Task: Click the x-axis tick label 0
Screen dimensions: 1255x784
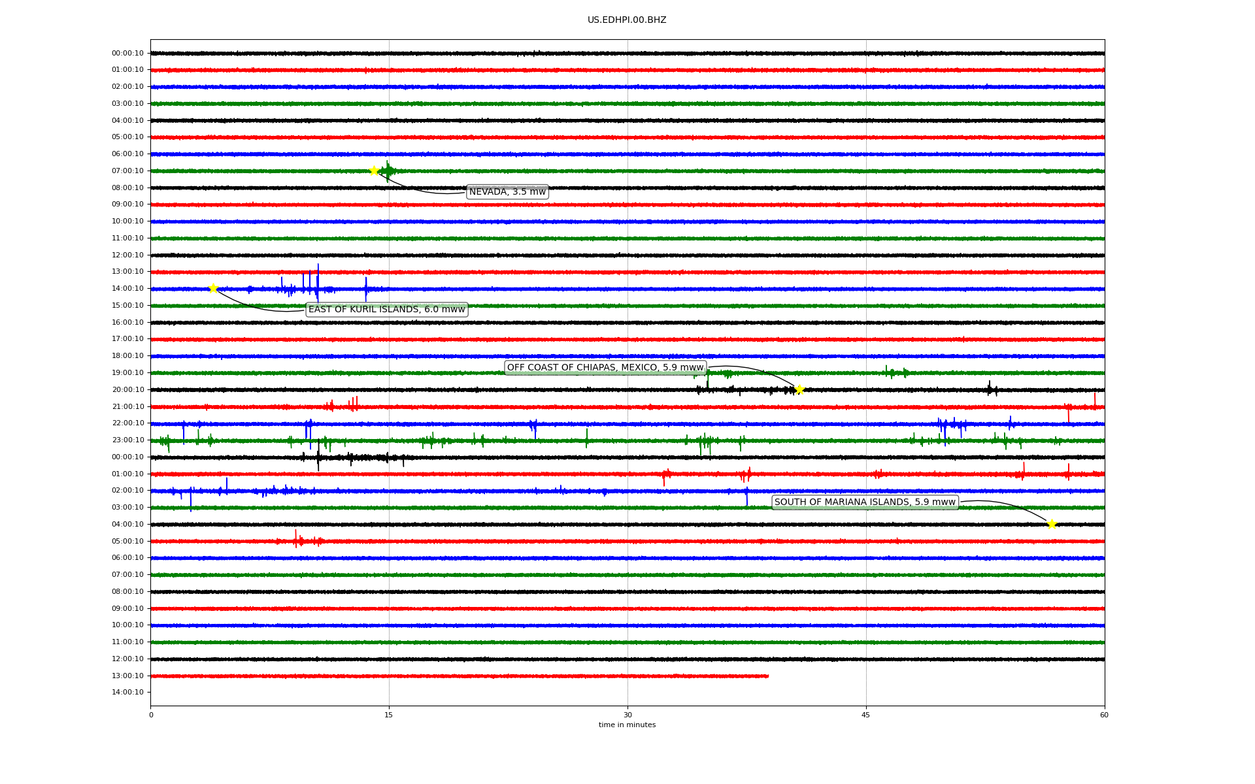Action: (x=151, y=715)
